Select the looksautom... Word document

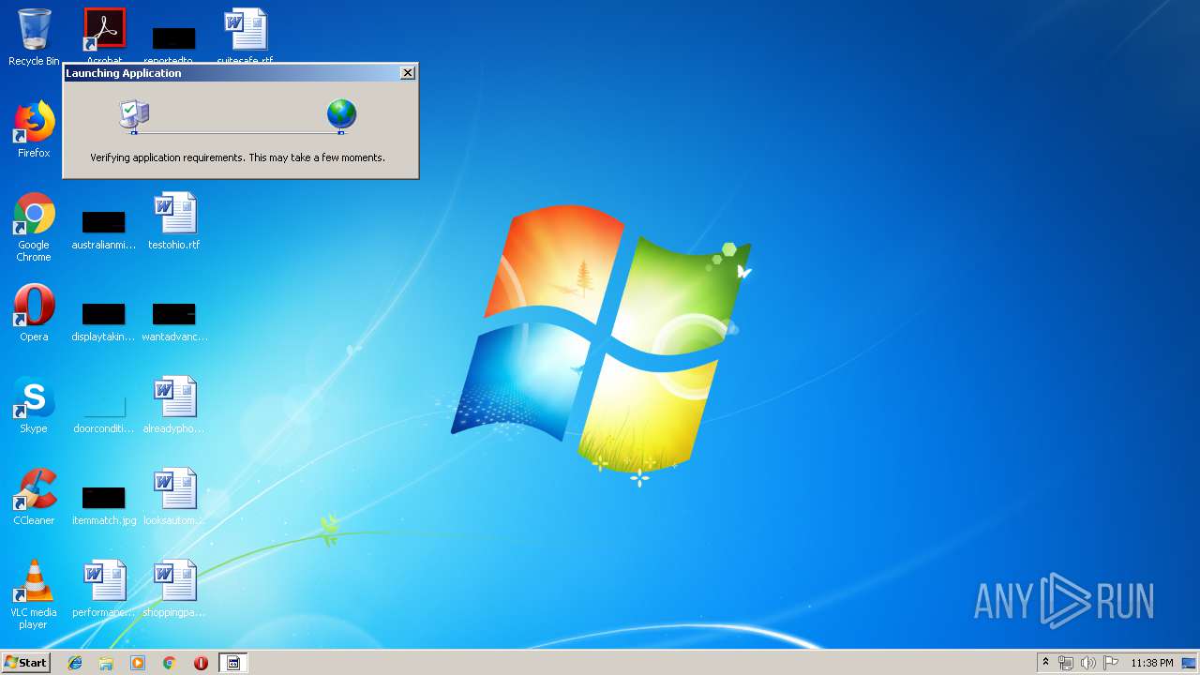click(174, 497)
